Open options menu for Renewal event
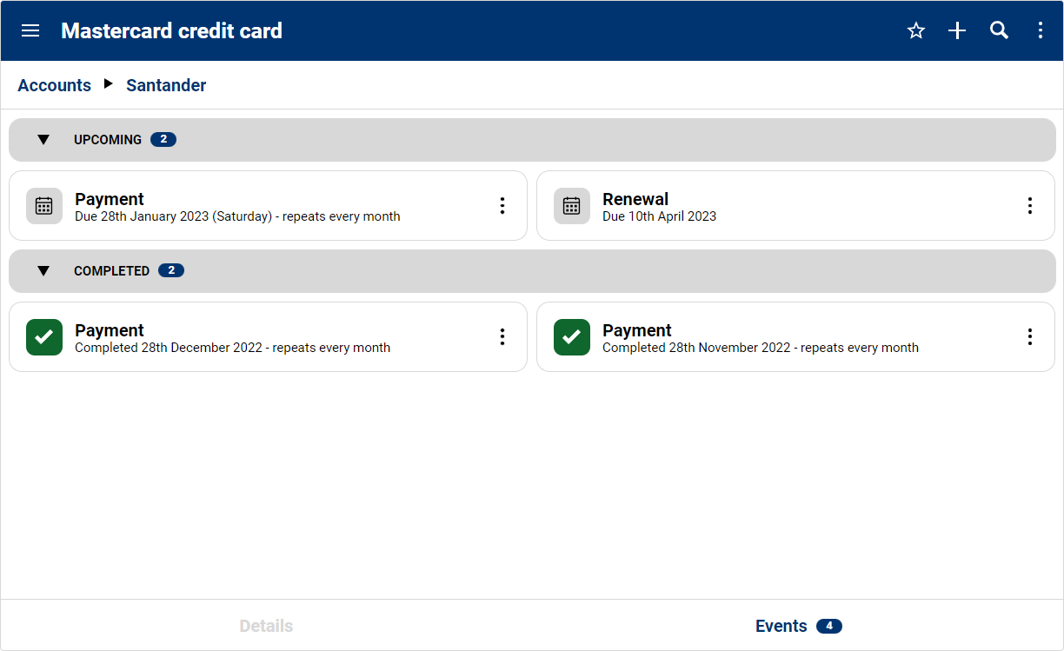This screenshot has height=651, width=1064. [x=1030, y=206]
